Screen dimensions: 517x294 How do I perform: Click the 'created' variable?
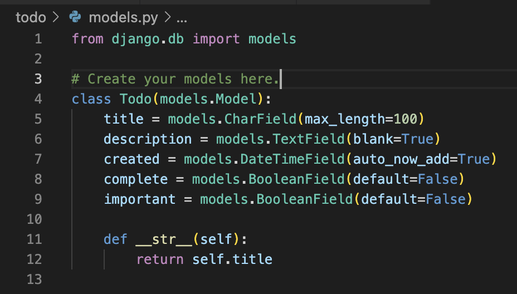coord(131,159)
